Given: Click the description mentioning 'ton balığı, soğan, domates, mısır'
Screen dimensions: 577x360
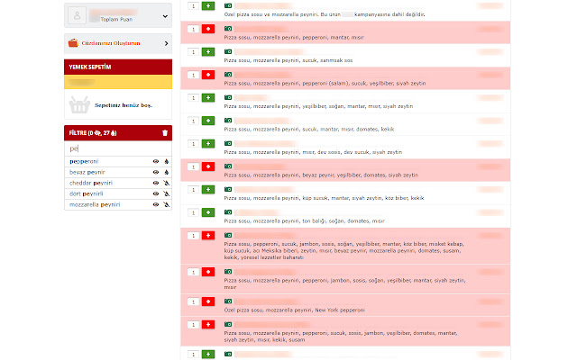Looking at the screenshot, I should click(x=305, y=221).
